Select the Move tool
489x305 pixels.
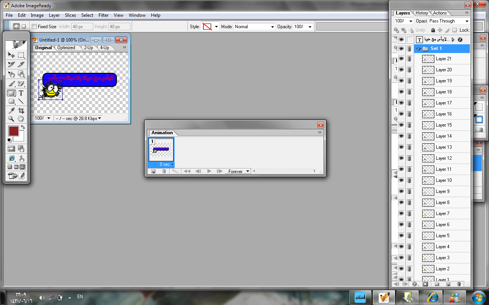[11, 55]
